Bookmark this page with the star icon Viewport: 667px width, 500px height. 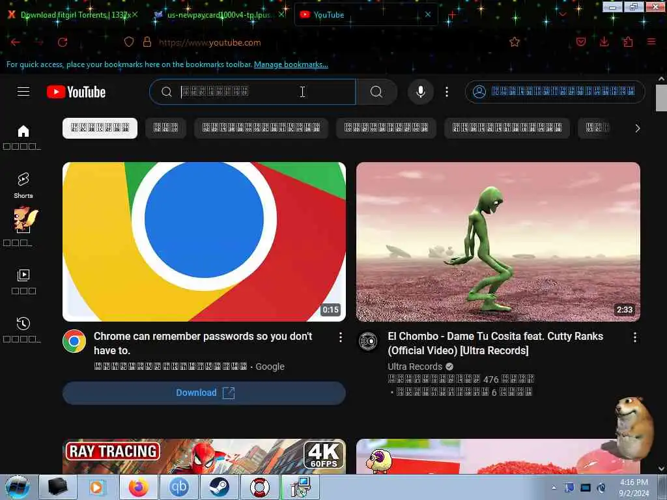click(x=515, y=42)
